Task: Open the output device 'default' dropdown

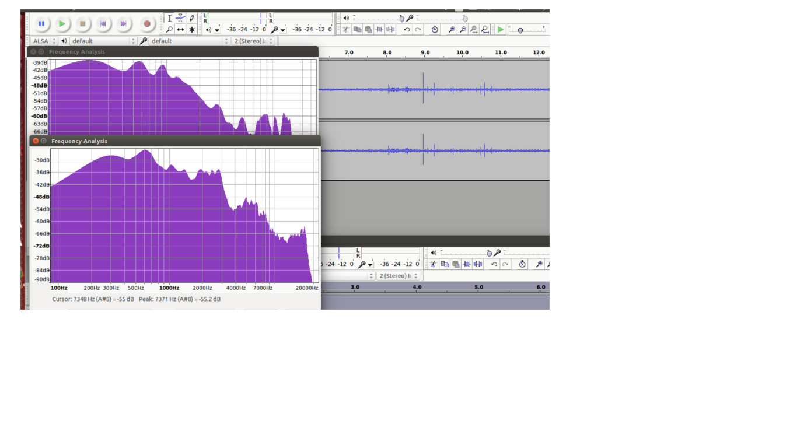Action: click(x=103, y=41)
